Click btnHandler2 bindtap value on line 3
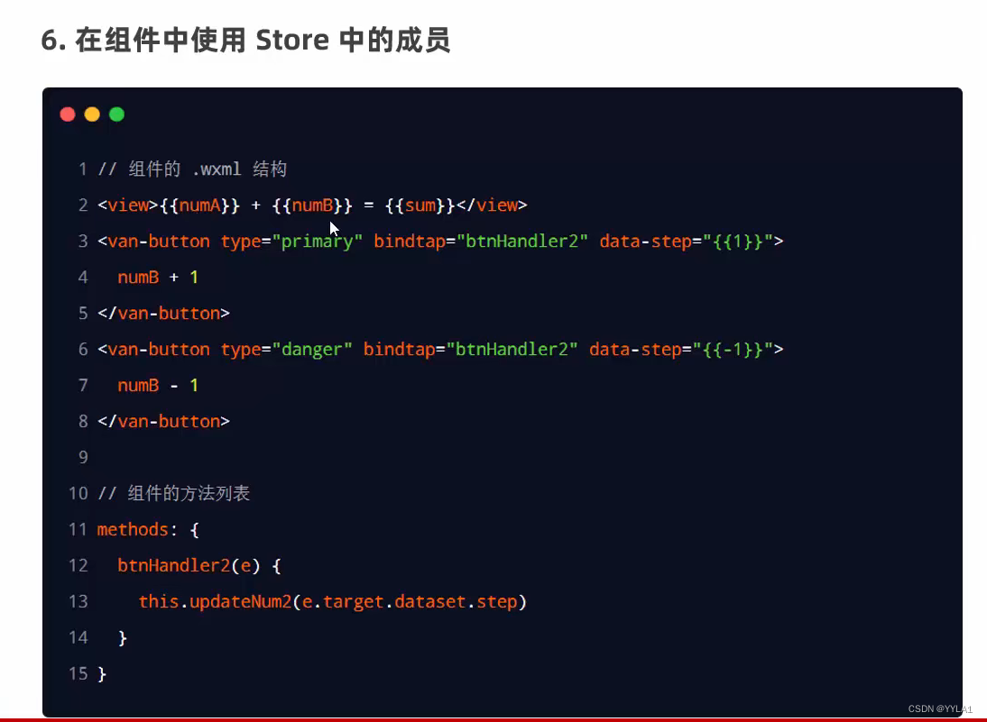The height and width of the screenshot is (722, 987). 521,242
